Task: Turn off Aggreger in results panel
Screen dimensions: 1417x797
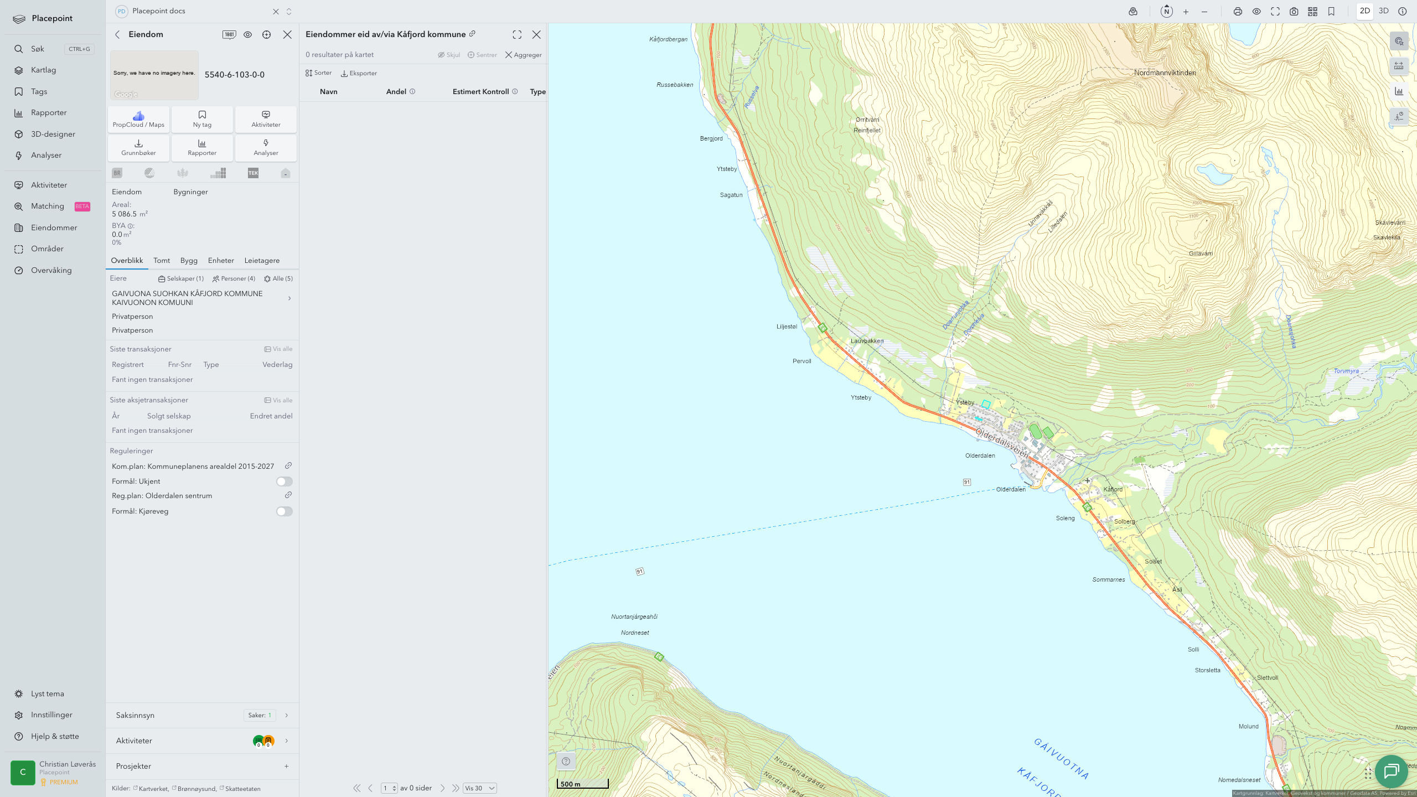Action: coord(524,55)
